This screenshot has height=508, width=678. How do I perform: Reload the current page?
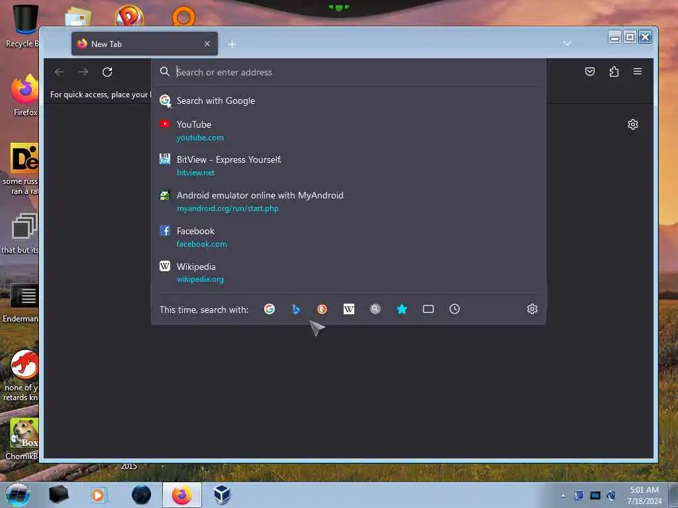107,71
